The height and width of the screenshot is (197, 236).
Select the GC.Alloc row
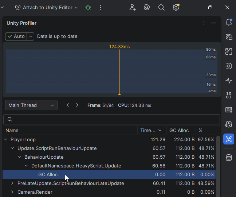[109, 174]
